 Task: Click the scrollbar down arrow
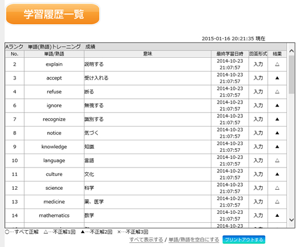[x=291, y=220]
